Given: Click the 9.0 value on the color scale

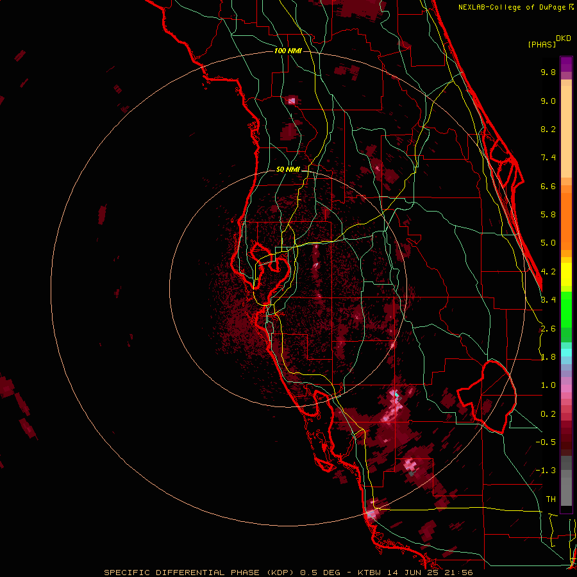Looking at the screenshot, I should [x=548, y=101].
